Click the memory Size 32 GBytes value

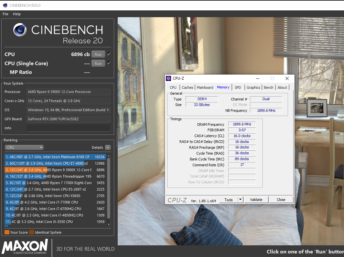pos(202,105)
